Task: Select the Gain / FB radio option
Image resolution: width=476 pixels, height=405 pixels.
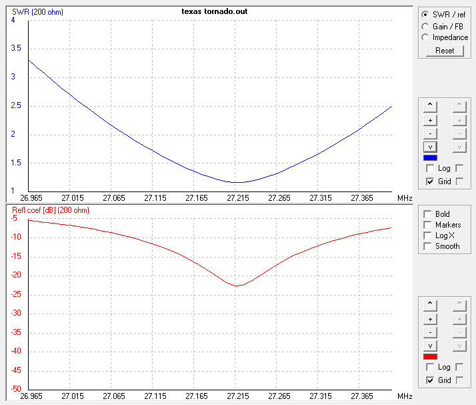Action: click(425, 26)
